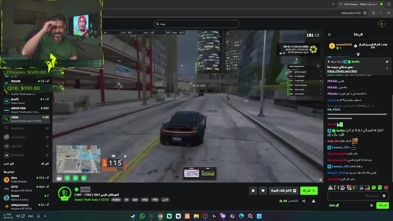Viewport: 393px width, 221px height.
Task: Open offline channel ForzaAziz
Action: [x=26, y=137]
